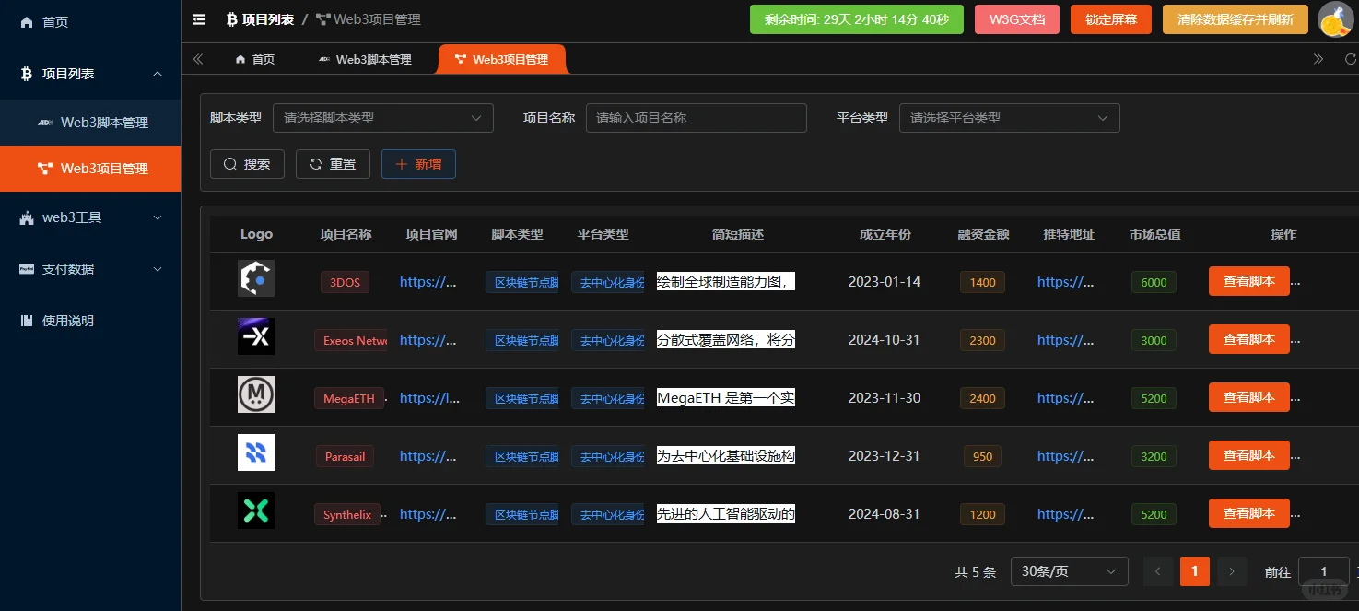Click the 新增 button to add project

click(x=418, y=163)
